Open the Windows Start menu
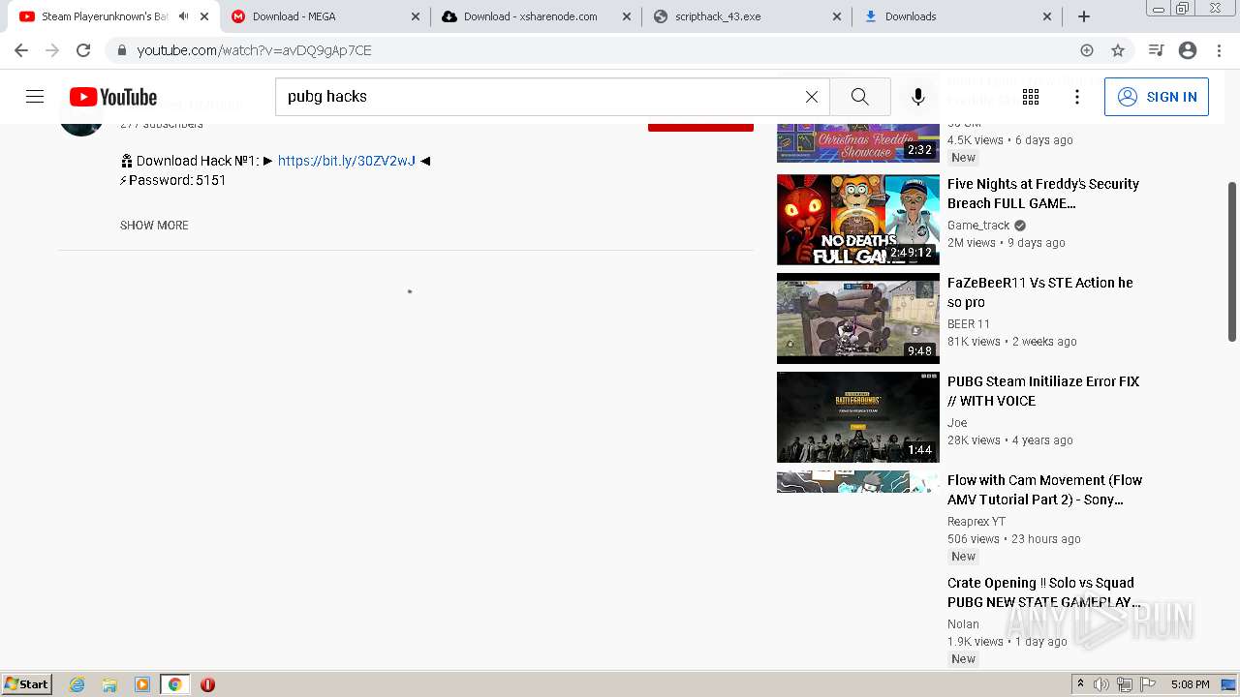 pos(27,684)
